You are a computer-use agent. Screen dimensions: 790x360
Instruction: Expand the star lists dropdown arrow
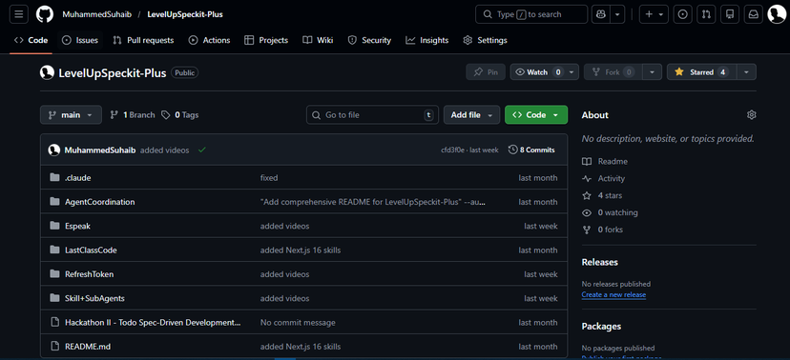(x=746, y=72)
